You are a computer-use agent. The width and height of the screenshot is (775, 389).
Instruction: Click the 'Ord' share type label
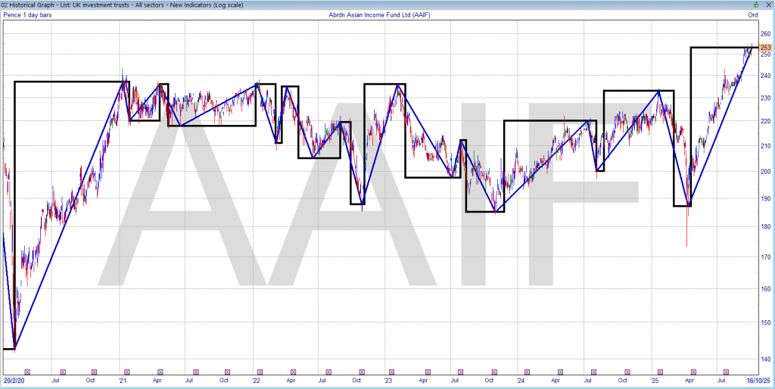coord(752,14)
